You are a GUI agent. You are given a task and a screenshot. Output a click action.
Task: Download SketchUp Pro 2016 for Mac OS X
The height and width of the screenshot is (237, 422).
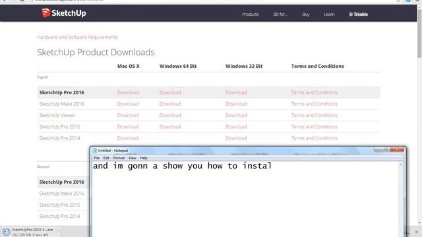(x=128, y=92)
